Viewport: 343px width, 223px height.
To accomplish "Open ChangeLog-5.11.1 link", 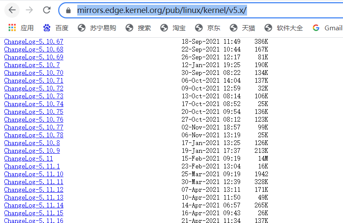I will (32, 166).
